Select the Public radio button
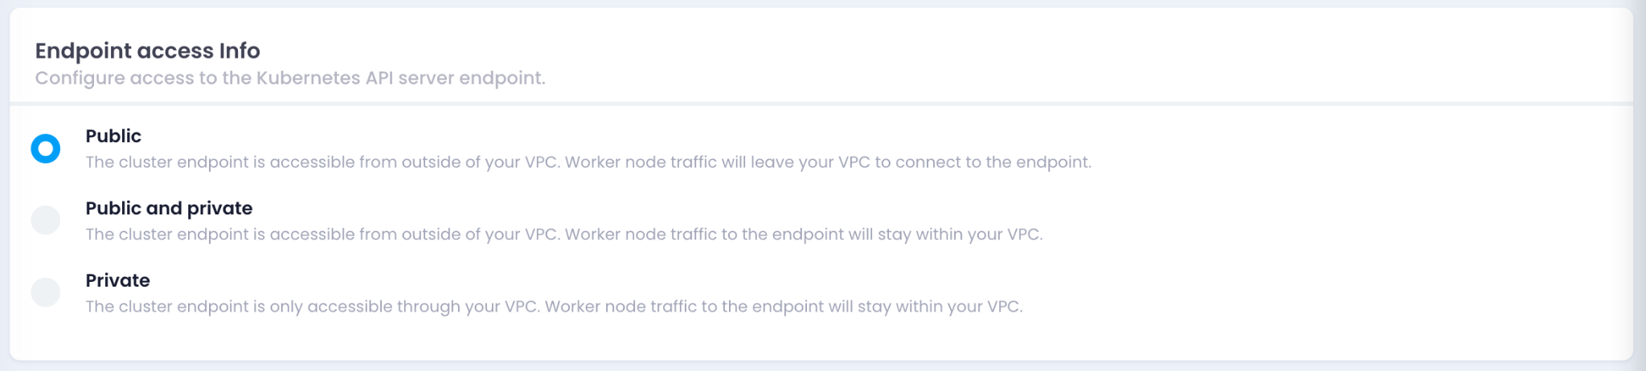Image resolution: width=1646 pixels, height=371 pixels. (x=46, y=149)
